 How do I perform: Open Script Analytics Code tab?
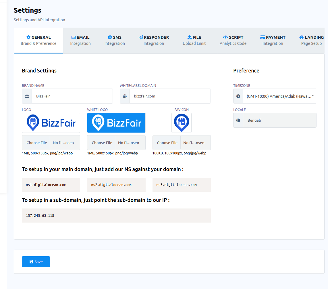point(233,41)
